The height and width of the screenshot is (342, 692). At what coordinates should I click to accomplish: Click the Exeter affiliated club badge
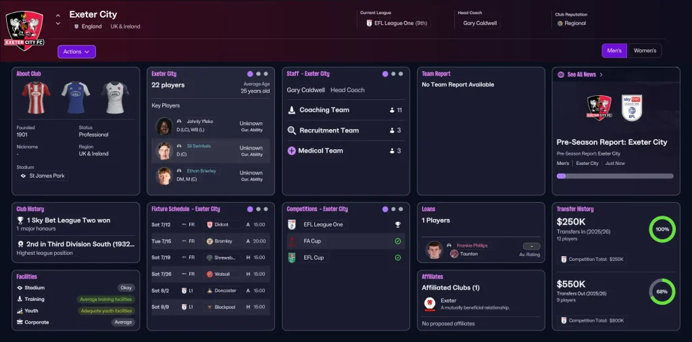click(x=429, y=305)
